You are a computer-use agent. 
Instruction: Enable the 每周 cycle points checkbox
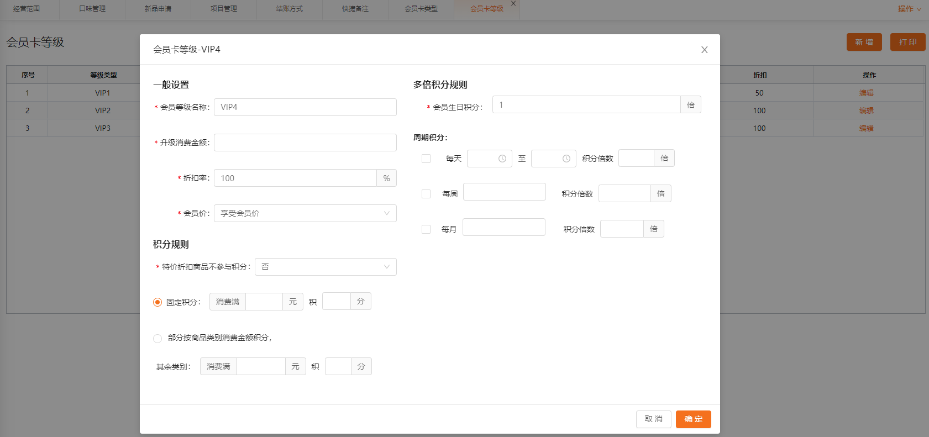click(426, 194)
